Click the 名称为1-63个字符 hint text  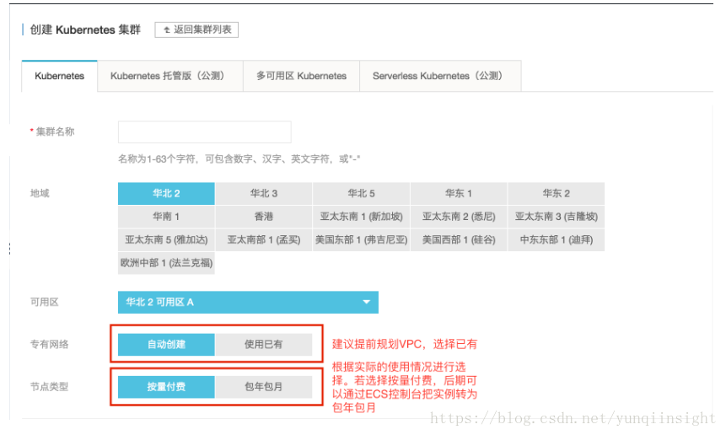239,159
